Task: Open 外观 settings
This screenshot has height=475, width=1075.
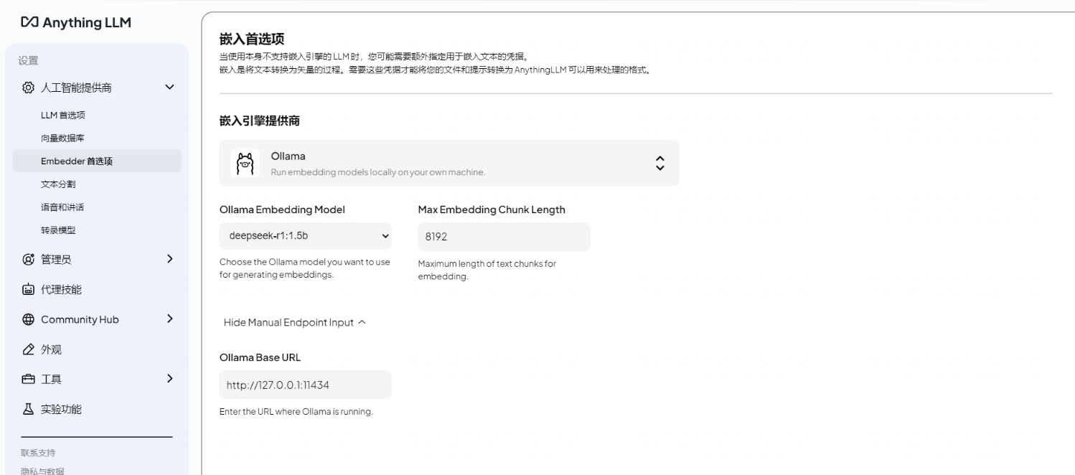Action: point(51,349)
